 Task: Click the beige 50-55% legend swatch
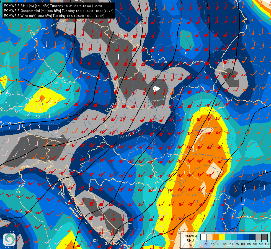click(x=210, y=237)
